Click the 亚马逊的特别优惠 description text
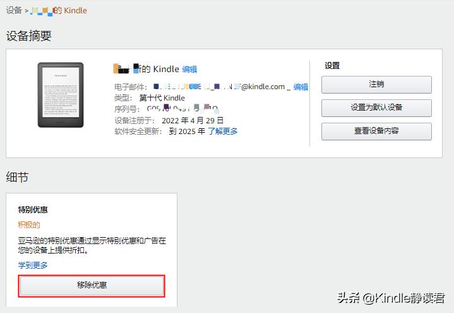Viewport: 454px width, 313px height. point(92,245)
